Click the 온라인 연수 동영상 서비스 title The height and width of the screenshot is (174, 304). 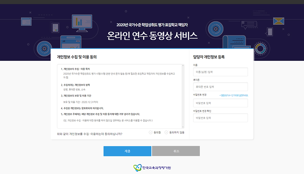152,35
